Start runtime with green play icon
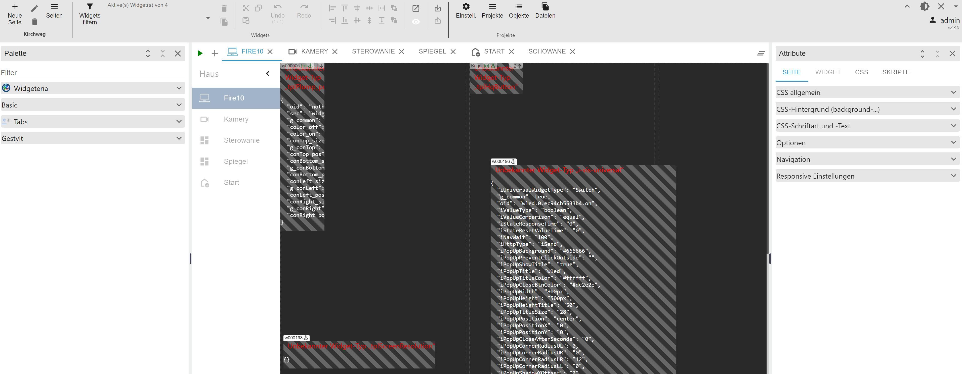Screen dimensions: 962x374 click(x=200, y=53)
